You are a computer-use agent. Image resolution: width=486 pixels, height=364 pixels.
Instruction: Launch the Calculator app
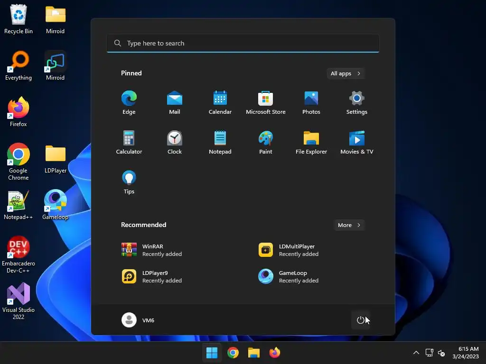click(x=129, y=142)
